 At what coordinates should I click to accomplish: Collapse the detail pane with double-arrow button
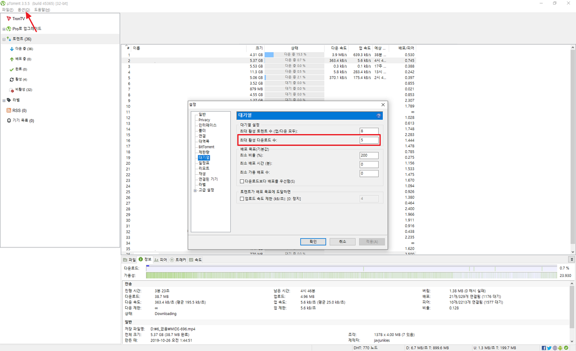(571, 259)
